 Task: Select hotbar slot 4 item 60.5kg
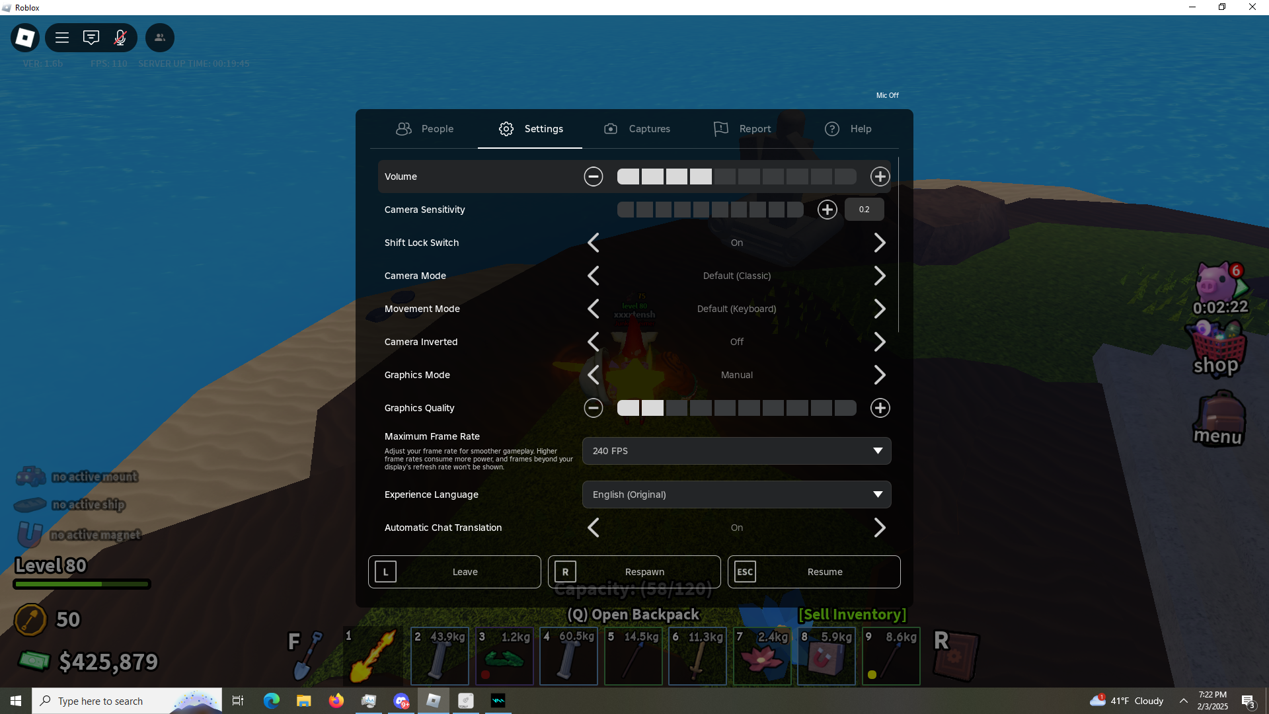[568, 656]
